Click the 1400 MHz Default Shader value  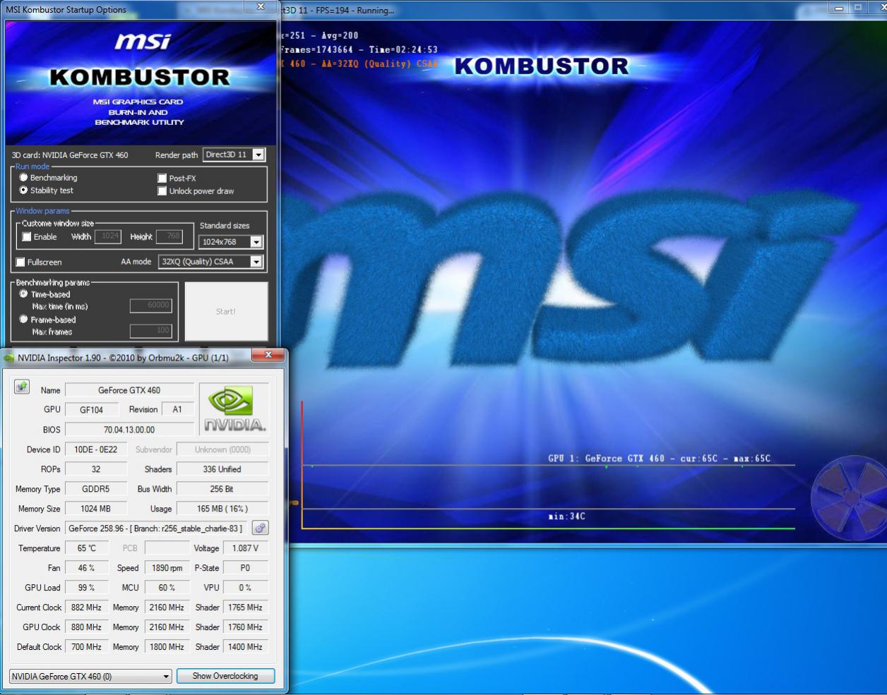tap(246, 647)
